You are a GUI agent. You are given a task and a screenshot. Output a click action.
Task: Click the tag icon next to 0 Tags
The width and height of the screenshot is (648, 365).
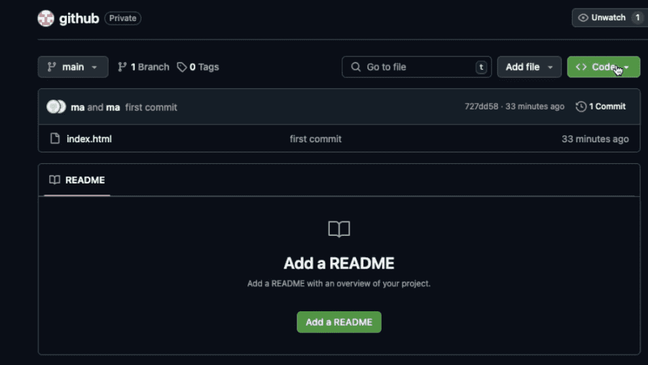pos(181,67)
